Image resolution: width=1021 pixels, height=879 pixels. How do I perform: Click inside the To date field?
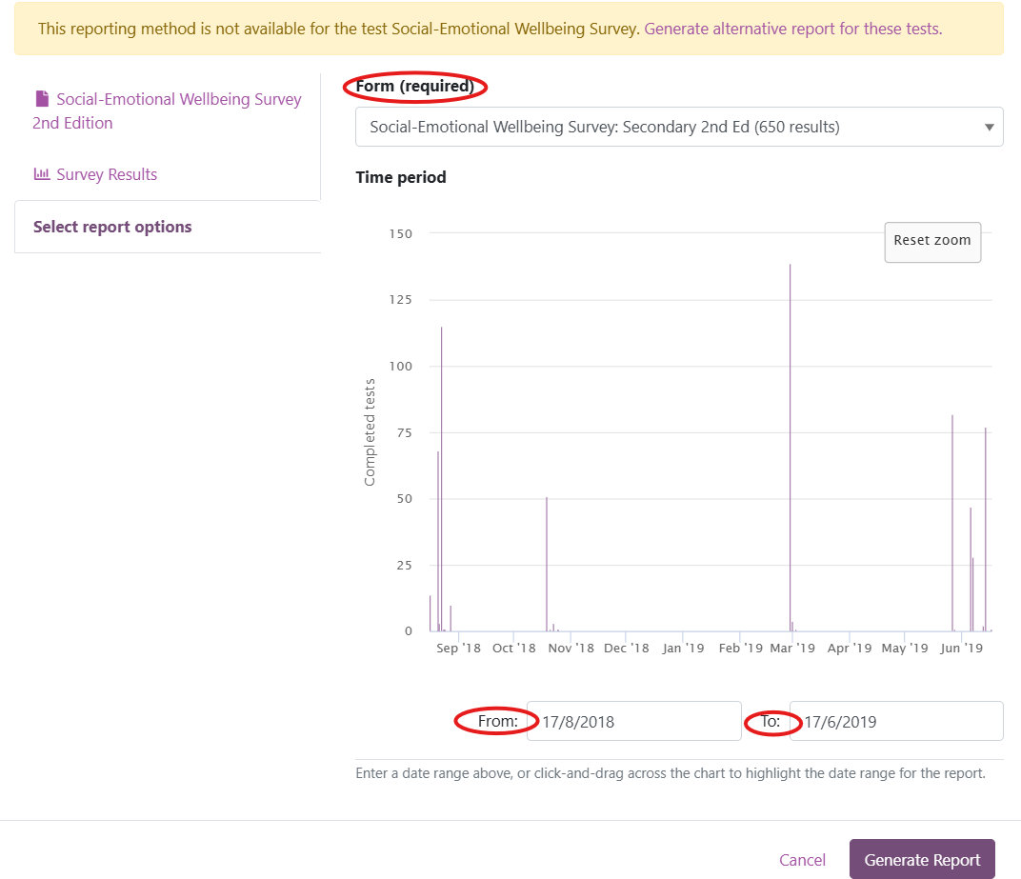tap(895, 721)
